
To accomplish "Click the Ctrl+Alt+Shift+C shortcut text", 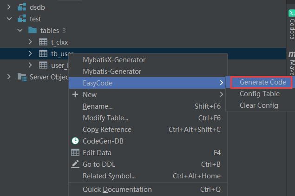I will pyautogui.click(x=195, y=130).
